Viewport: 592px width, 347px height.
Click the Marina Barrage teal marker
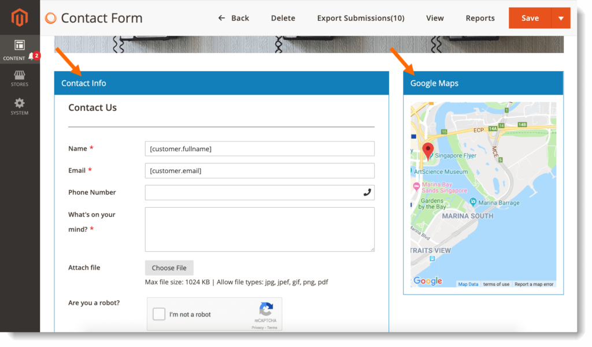(473, 202)
